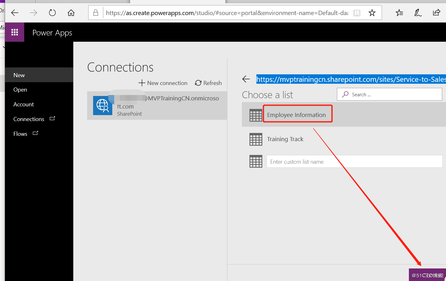The image size is (446, 281).
Task: Select Open in the left menu
Action: point(39,90)
